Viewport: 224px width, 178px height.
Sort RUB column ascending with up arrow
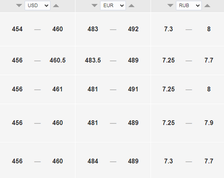pos(207,6)
